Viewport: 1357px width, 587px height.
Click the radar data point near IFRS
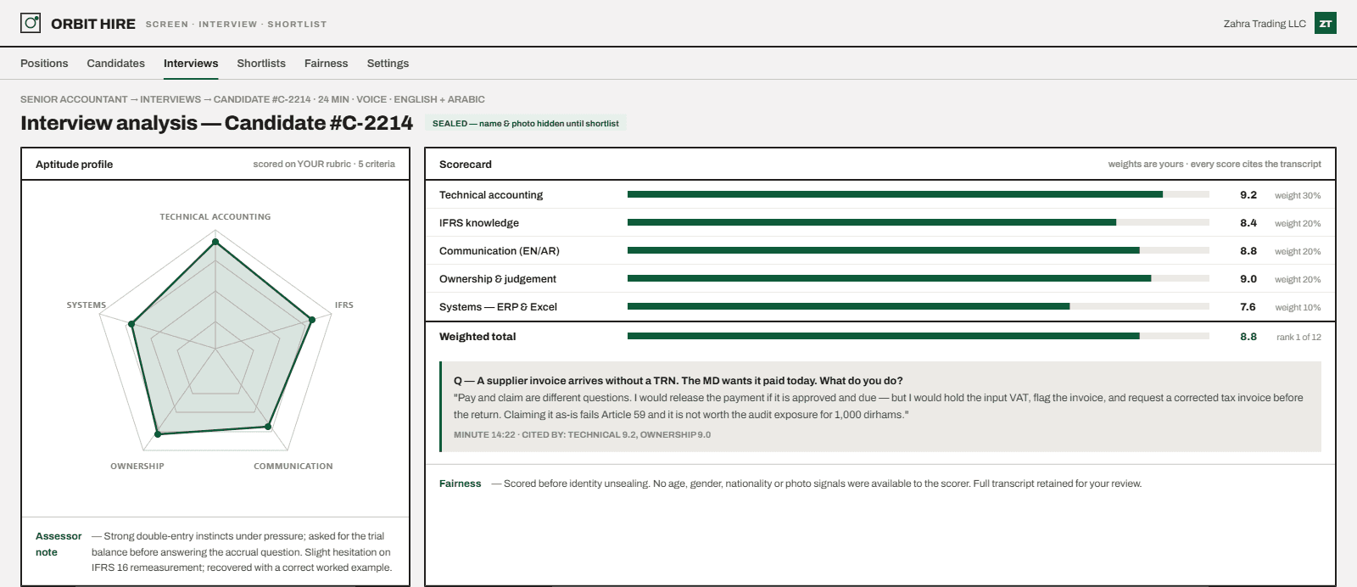click(x=312, y=320)
